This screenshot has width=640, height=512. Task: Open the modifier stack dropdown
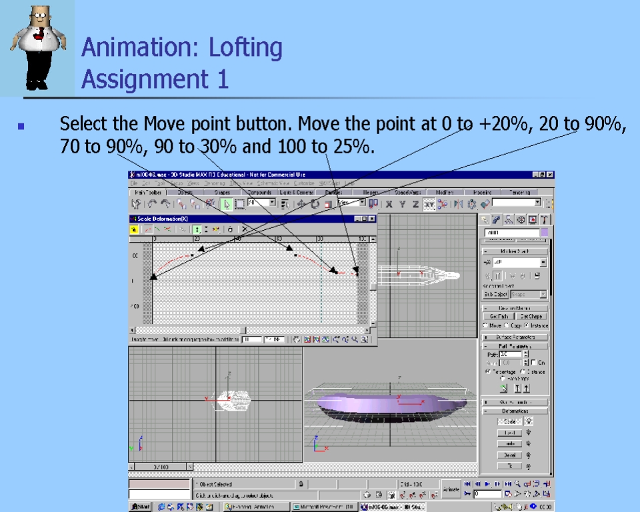[x=543, y=263]
